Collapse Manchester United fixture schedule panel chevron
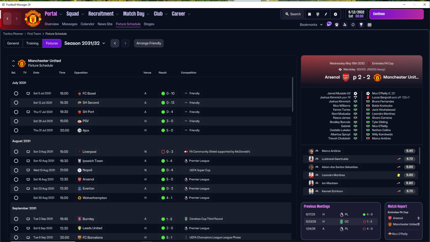This screenshot has height=242, width=430. pos(13,61)
